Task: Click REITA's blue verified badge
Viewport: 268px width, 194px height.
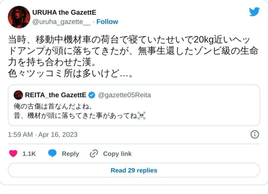Action: [92, 95]
